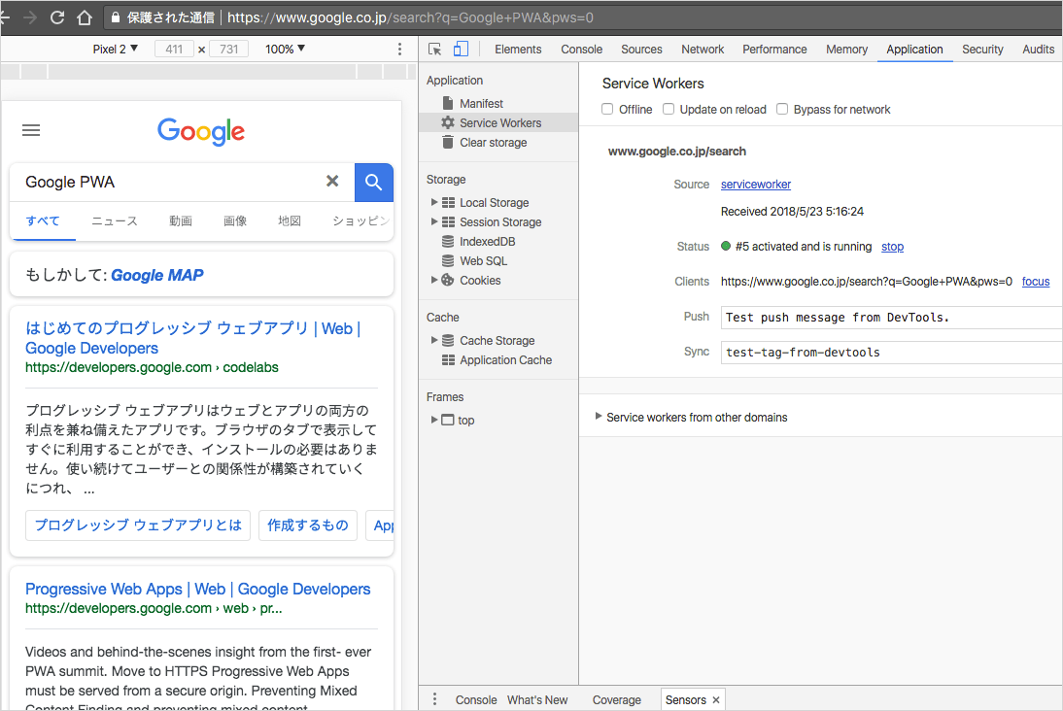Open Progressive Web Apps search result
This screenshot has width=1063, height=711.
pyautogui.click(x=198, y=589)
